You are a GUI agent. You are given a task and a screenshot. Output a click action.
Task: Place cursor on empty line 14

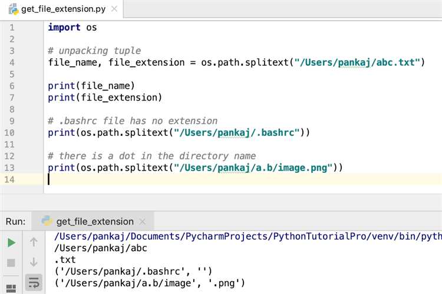coord(177,179)
